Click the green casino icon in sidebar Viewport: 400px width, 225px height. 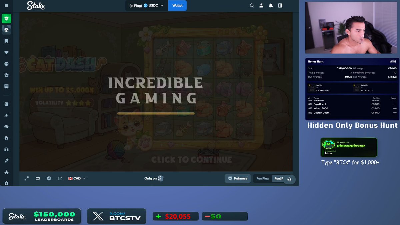[x=6, y=18]
